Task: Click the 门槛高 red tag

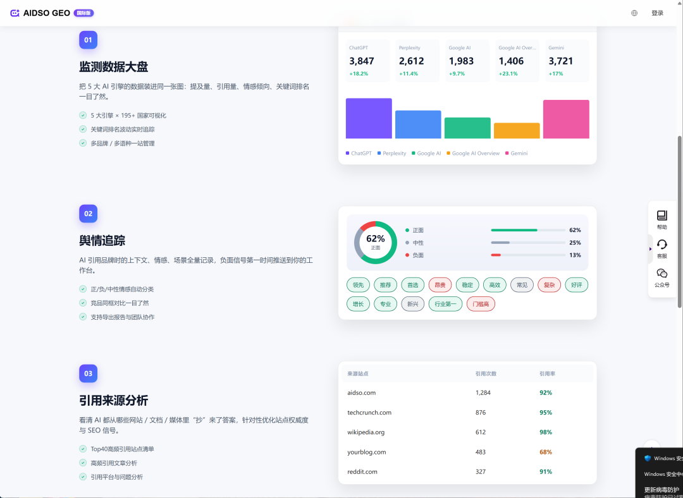Action: pyautogui.click(x=481, y=304)
